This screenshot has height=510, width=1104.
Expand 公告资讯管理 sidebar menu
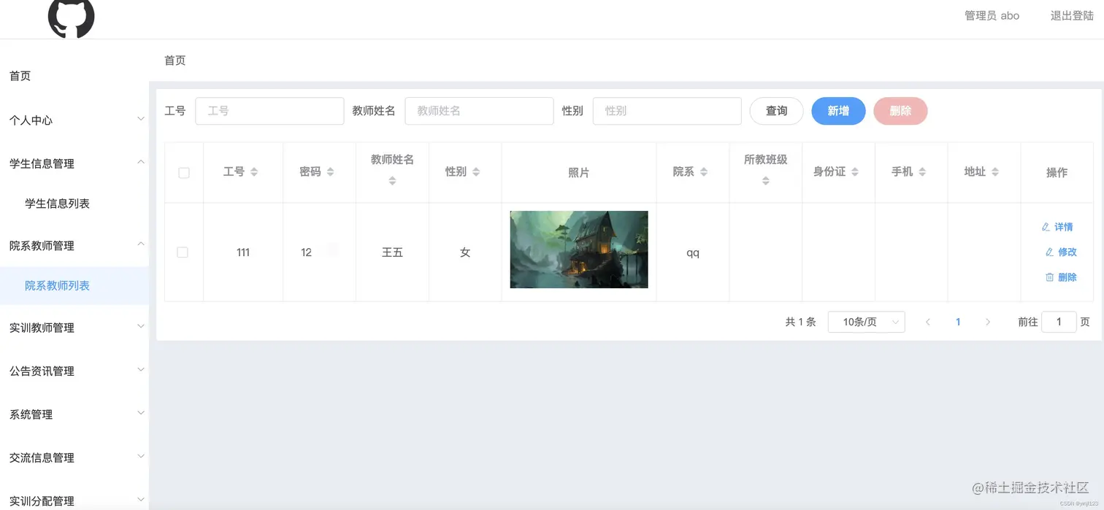pos(74,371)
